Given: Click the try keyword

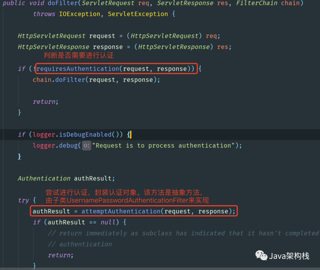Looking at the screenshot, I should 23,200.
